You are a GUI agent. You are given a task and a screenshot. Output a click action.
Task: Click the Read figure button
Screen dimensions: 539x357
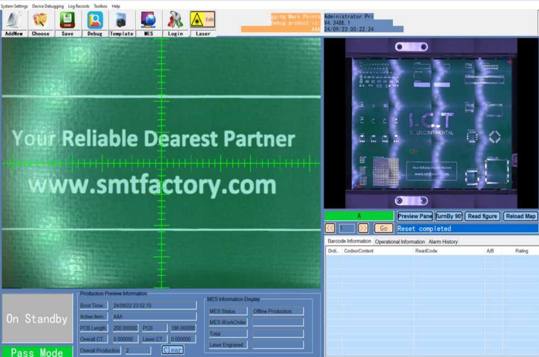(482, 216)
